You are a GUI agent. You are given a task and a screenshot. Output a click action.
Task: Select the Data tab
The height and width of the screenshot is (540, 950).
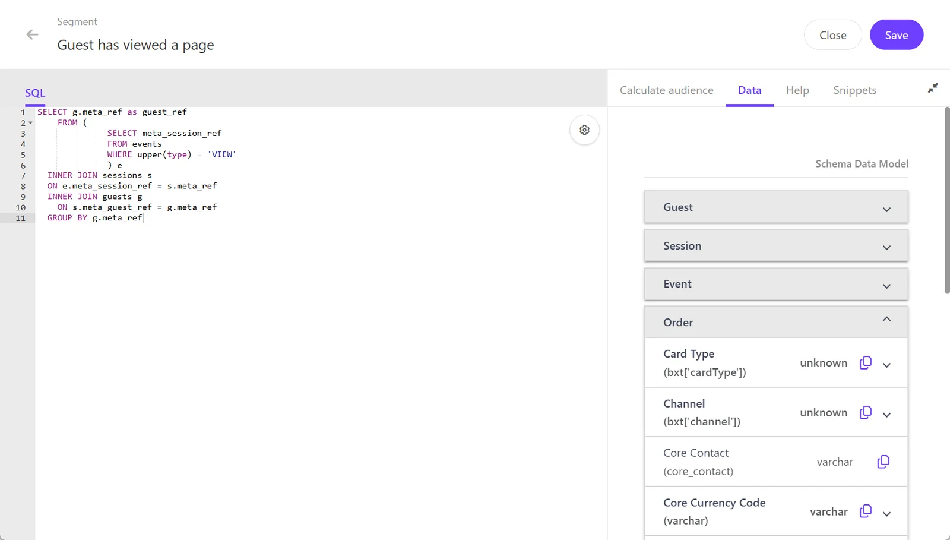[x=749, y=90]
